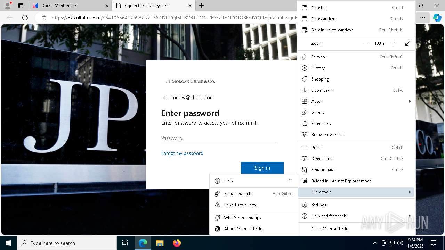Click the address bar URL
The width and height of the screenshot is (445, 250).
click(174, 18)
